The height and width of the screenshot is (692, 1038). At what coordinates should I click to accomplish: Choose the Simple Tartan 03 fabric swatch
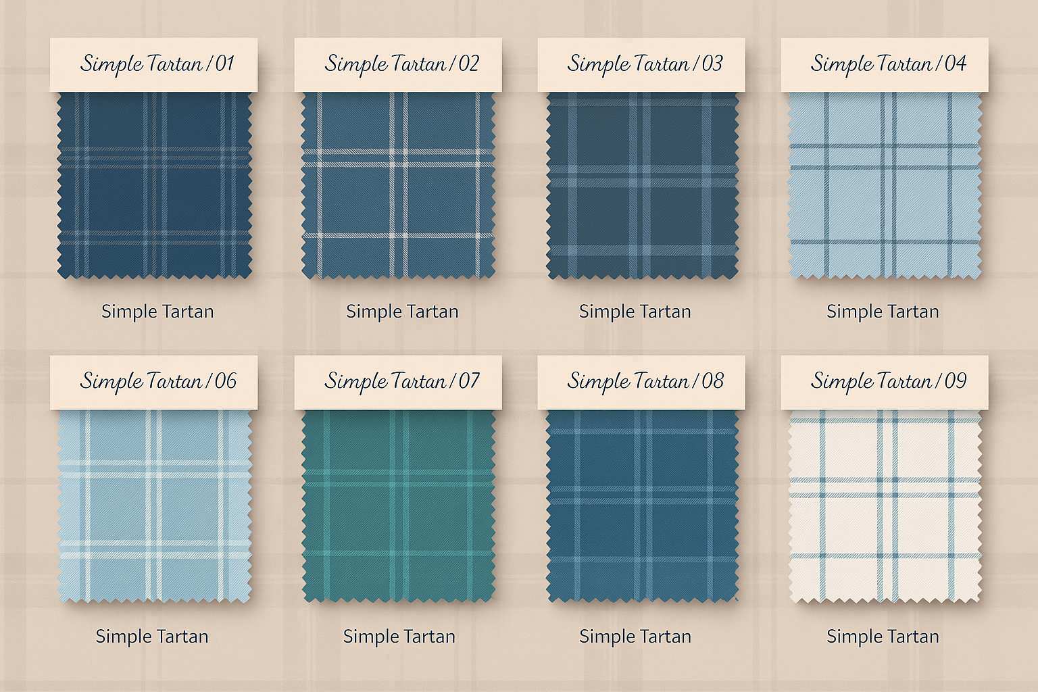point(641,185)
